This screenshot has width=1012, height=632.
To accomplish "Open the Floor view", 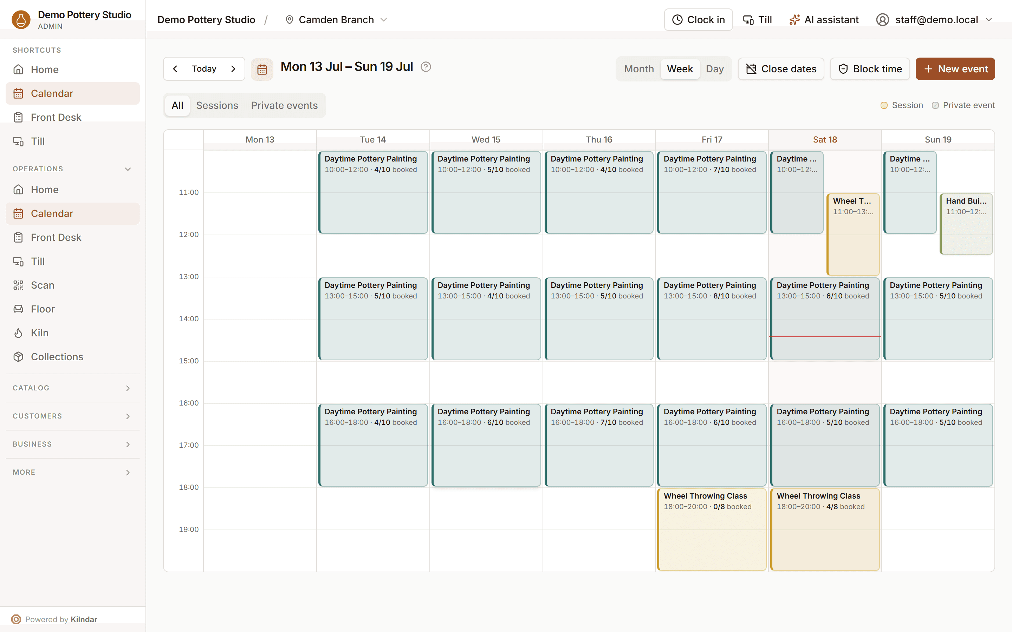I will 73,309.
